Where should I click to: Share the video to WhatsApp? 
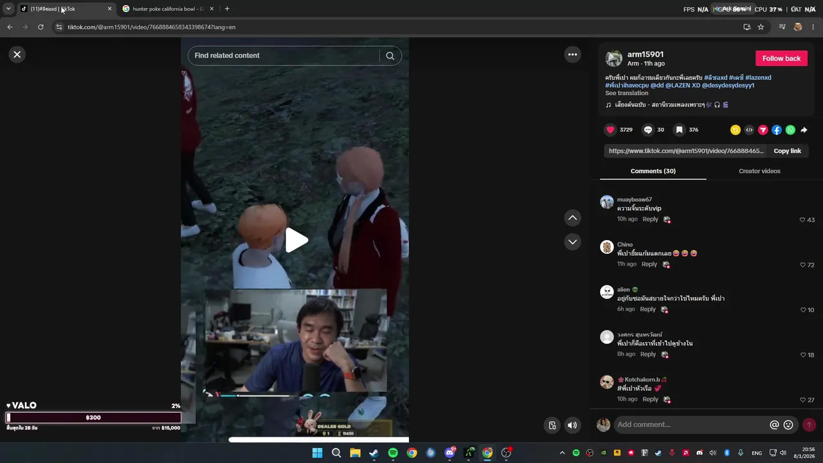click(790, 130)
